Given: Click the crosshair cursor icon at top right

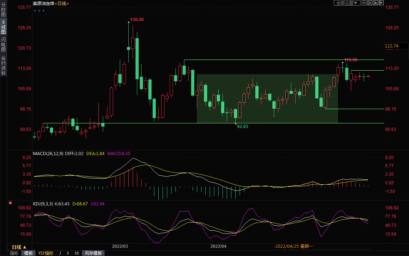Looking at the screenshot, I should click(x=364, y=3).
